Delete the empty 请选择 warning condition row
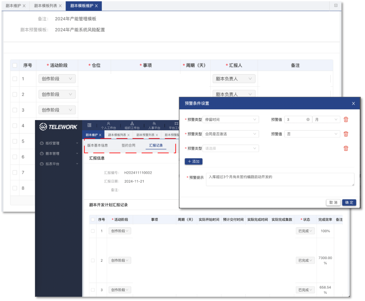365x301 pixels. (346, 148)
